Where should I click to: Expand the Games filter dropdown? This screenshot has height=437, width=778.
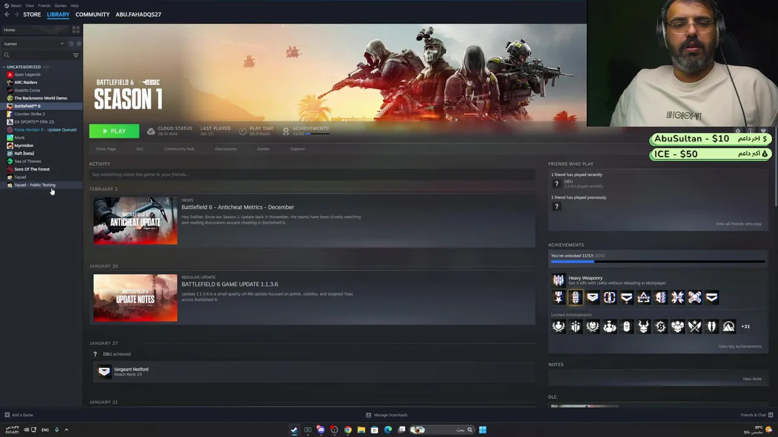point(33,44)
